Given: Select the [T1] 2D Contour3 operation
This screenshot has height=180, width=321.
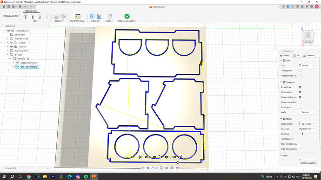Looking at the screenshot, I should [27, 67].
